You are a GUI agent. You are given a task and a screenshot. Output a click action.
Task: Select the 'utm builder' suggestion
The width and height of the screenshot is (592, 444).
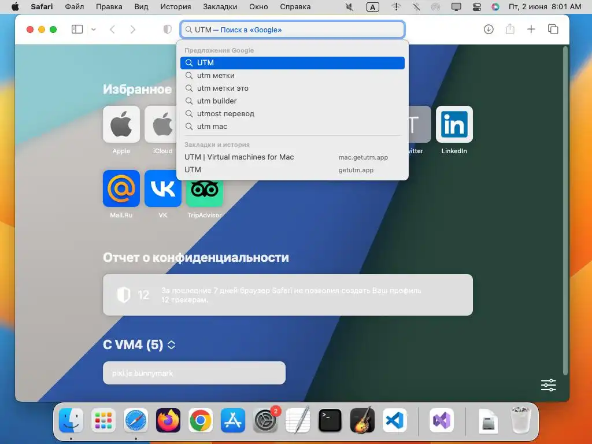point(293,101)
